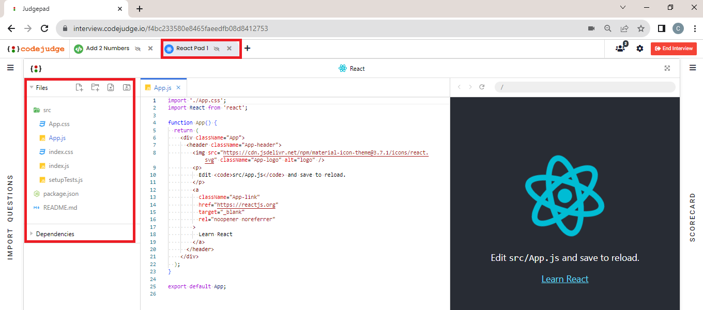The image size is (703, 310).
Task: Expand the editor to fullscreen
Action: [x=667, y=68]
